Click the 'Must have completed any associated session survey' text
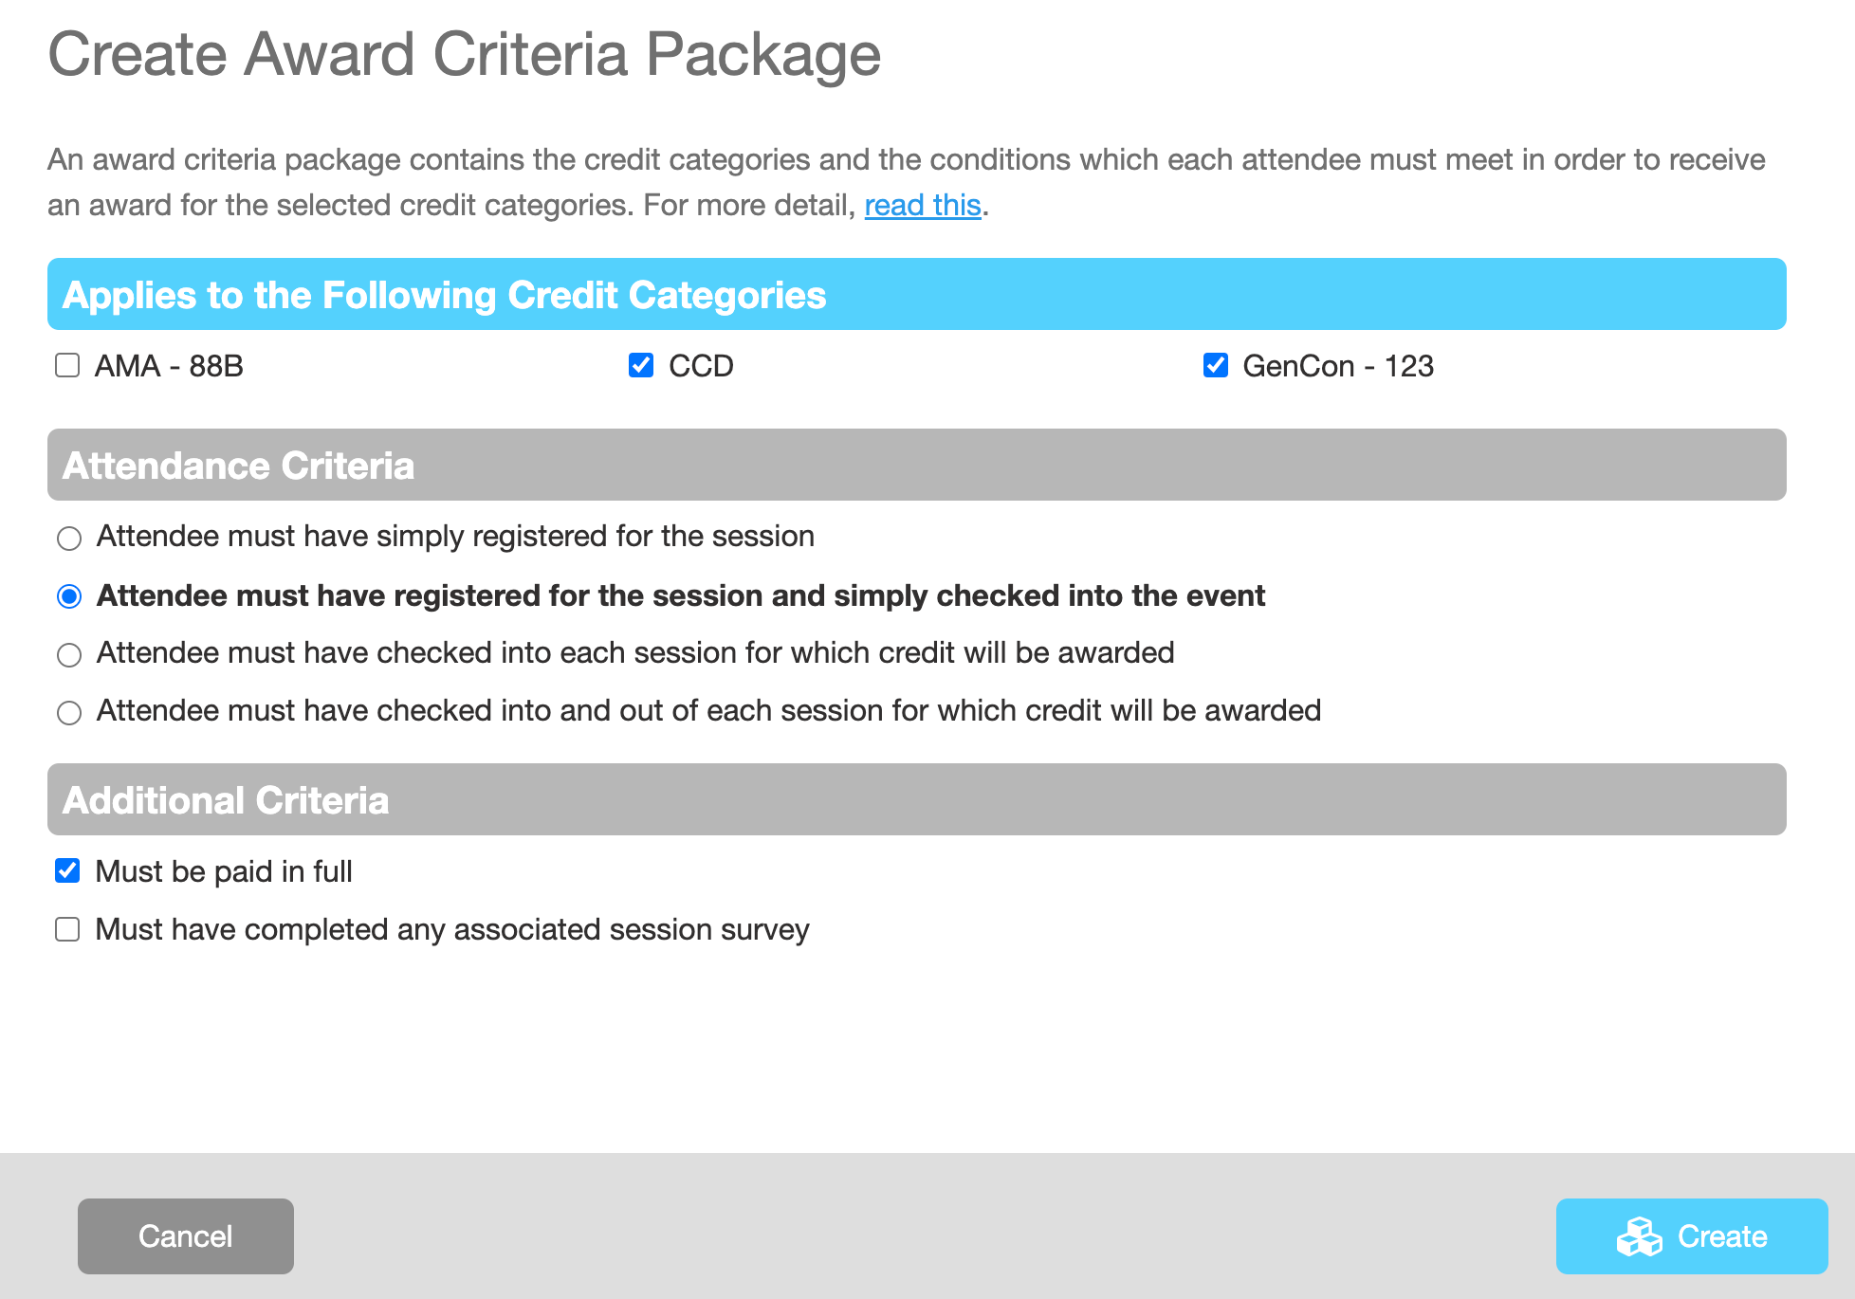Screen dimensions: 1855x1299 point(452,929)
